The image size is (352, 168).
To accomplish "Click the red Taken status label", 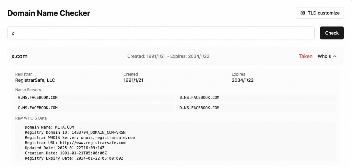I will pyautogui.click(x=305, y=56).
